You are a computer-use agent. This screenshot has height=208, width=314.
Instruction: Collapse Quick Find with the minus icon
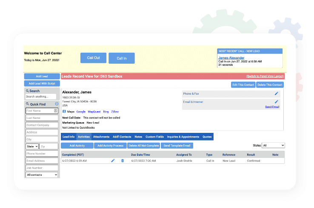pos(57,104)
